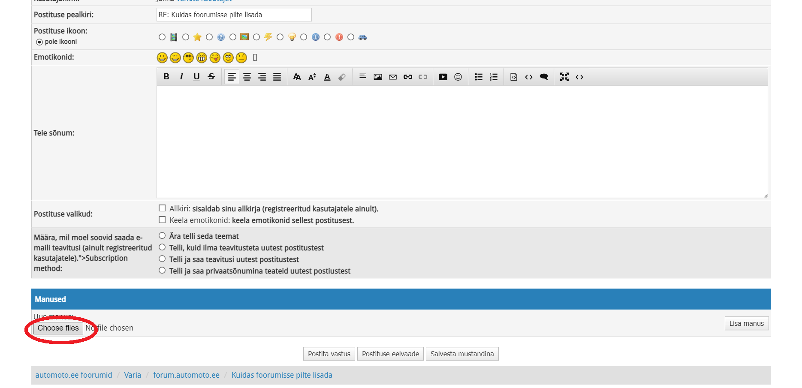
Task: Open the Varia breadcrumb link
Action: [133, 375]
